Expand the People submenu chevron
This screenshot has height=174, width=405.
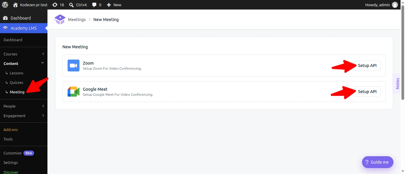(x=43, y=106)
